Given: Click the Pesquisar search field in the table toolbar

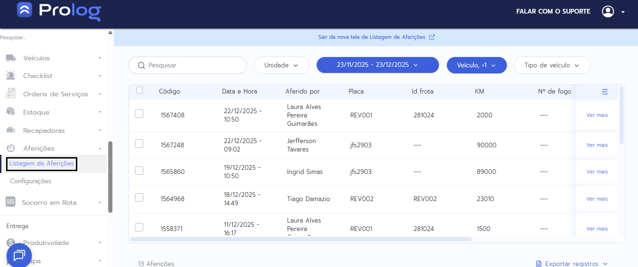Looking at the screenshot, I should (x=192, y=65).
